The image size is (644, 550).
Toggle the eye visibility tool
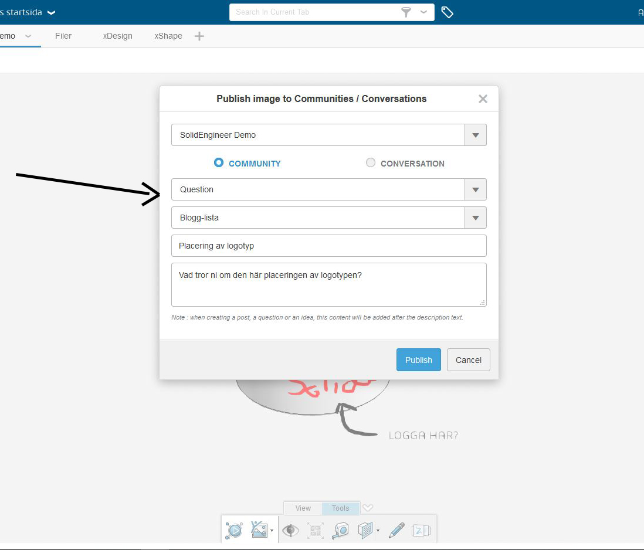290,530
